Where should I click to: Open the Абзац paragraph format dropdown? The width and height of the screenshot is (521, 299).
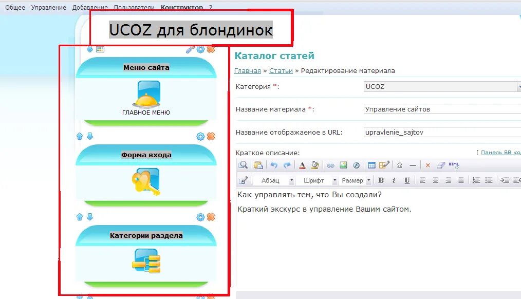(x=274, y=180)
